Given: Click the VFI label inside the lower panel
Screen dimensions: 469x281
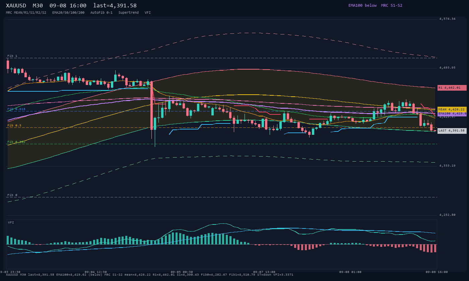Looking at the screenshot, I should (x=11, y=222).
